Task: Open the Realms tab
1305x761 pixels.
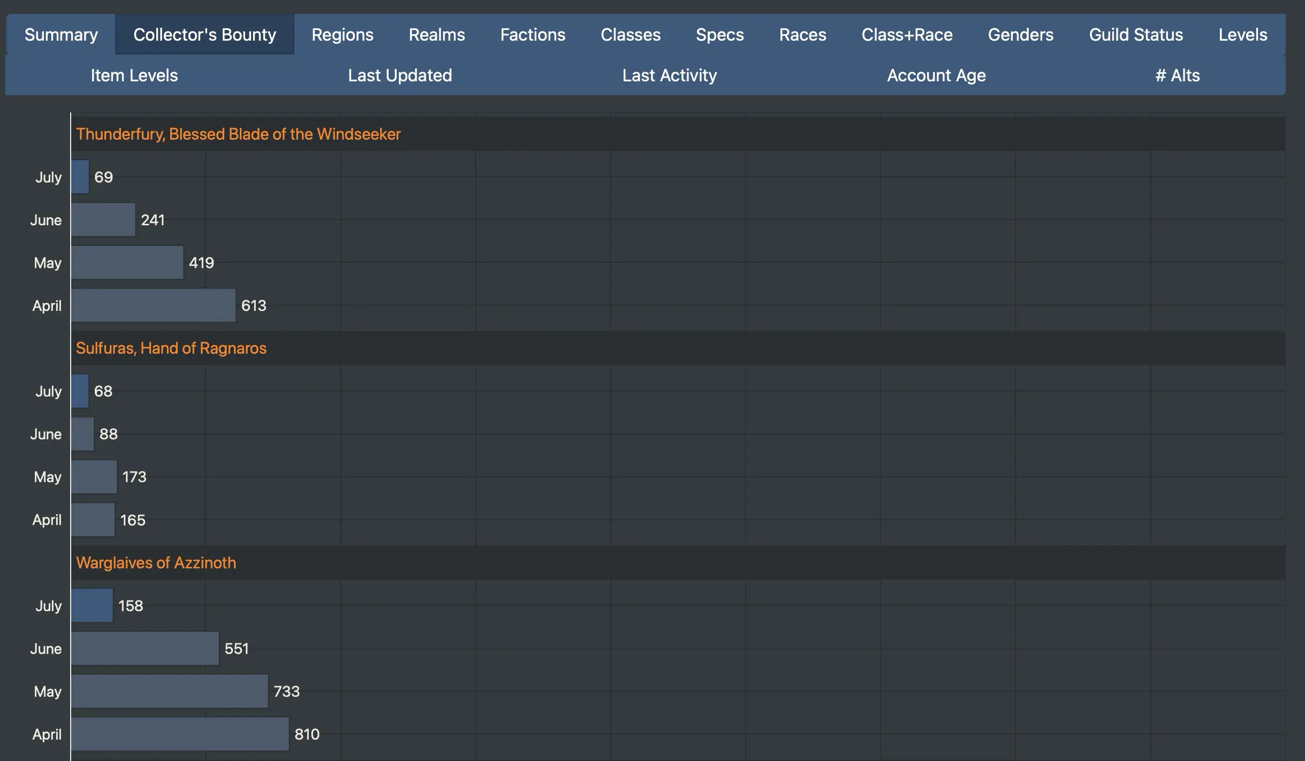Action: point(437,35)
